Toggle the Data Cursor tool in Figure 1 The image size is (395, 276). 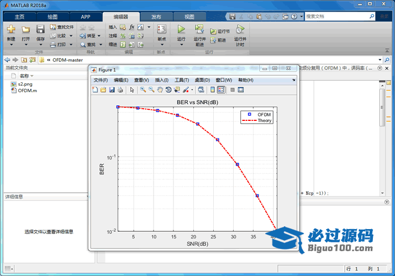[x=177, y=90]
